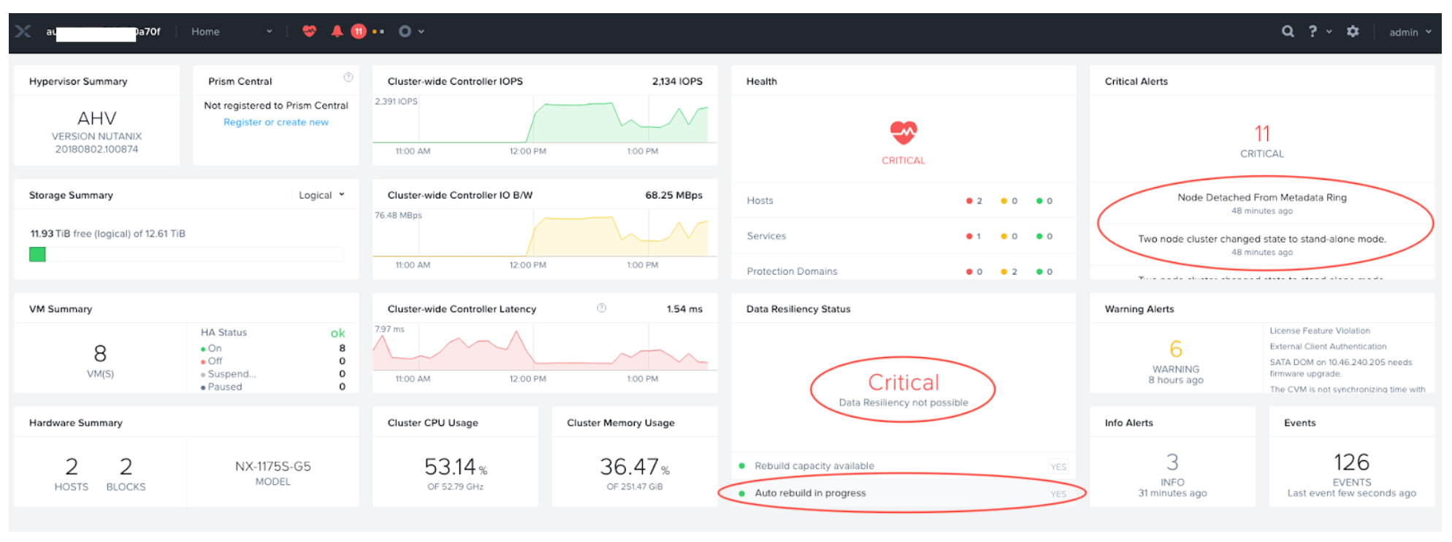This screenshot has width=1452, height=542.
Task: Click Hosts red critical count 2
Action: point(974,201)
